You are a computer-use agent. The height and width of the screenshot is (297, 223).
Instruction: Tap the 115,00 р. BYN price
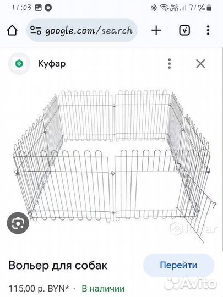[x=39, y=289]
